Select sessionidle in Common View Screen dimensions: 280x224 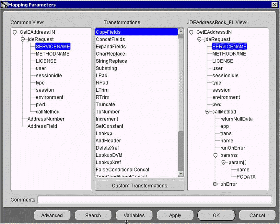click(x=49, y=76)
